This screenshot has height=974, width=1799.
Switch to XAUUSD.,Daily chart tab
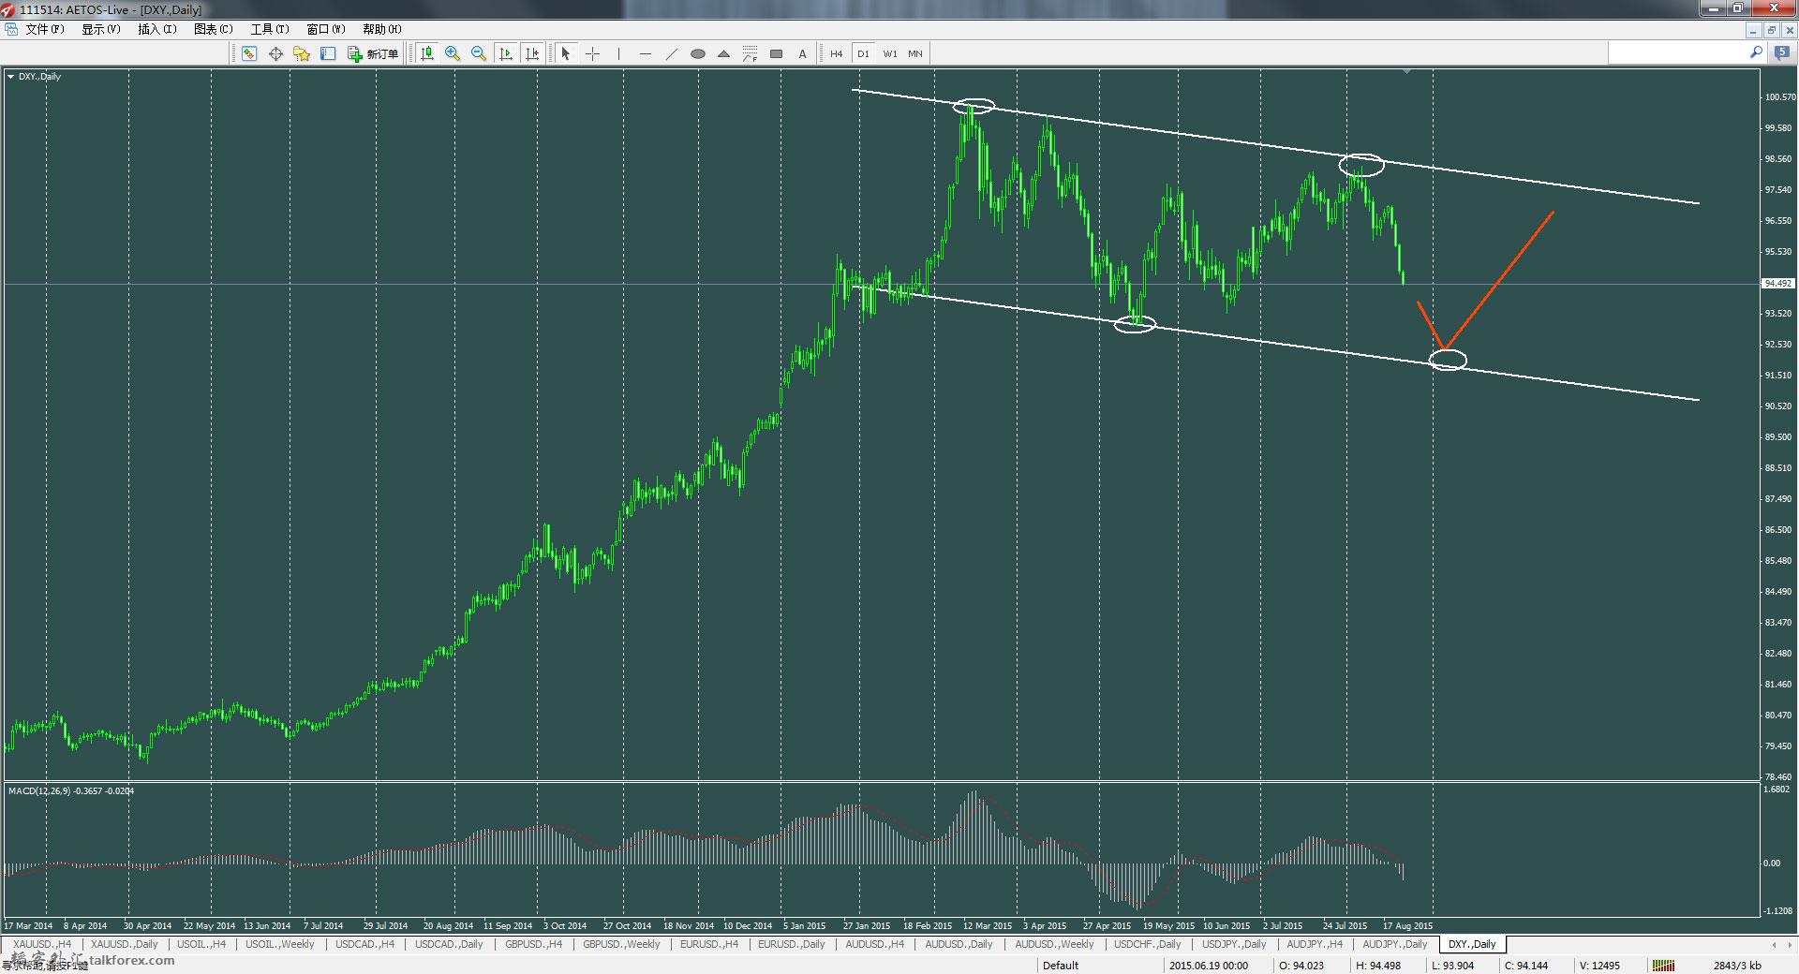coord(124,944)
